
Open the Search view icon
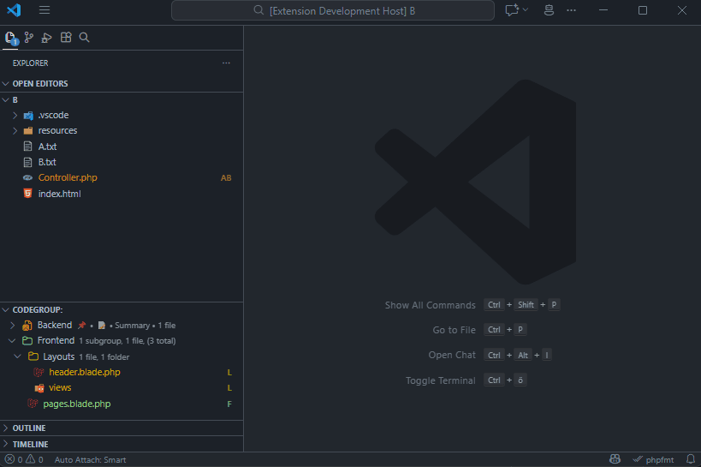point(84,38)
